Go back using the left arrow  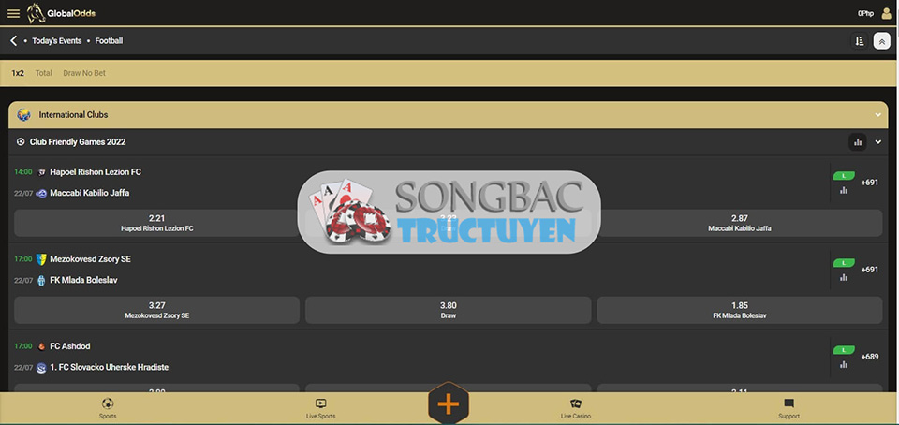coord(14,40)
